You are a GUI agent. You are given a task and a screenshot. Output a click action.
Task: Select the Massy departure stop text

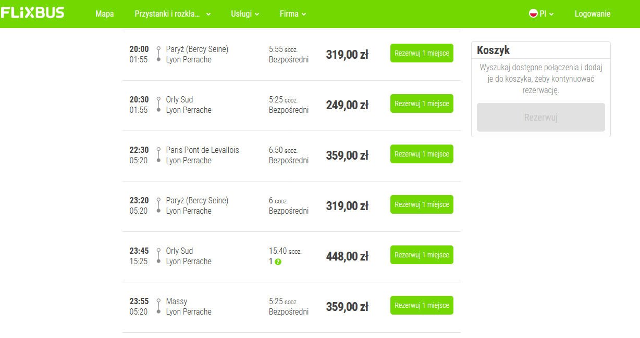177,301
